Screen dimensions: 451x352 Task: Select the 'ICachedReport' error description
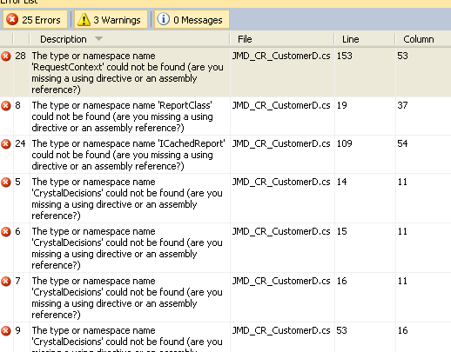coord(128,155)
